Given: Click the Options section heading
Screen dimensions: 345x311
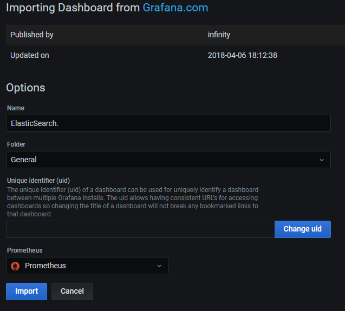Looking at the screenshot, I should tap(25, 88).
